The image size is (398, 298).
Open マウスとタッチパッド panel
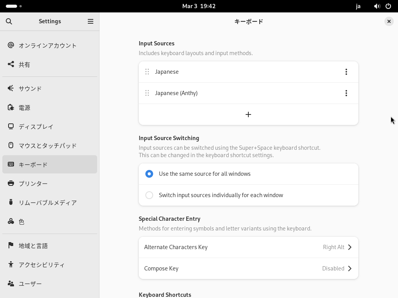pyautogui.click(x=50, y=146)
